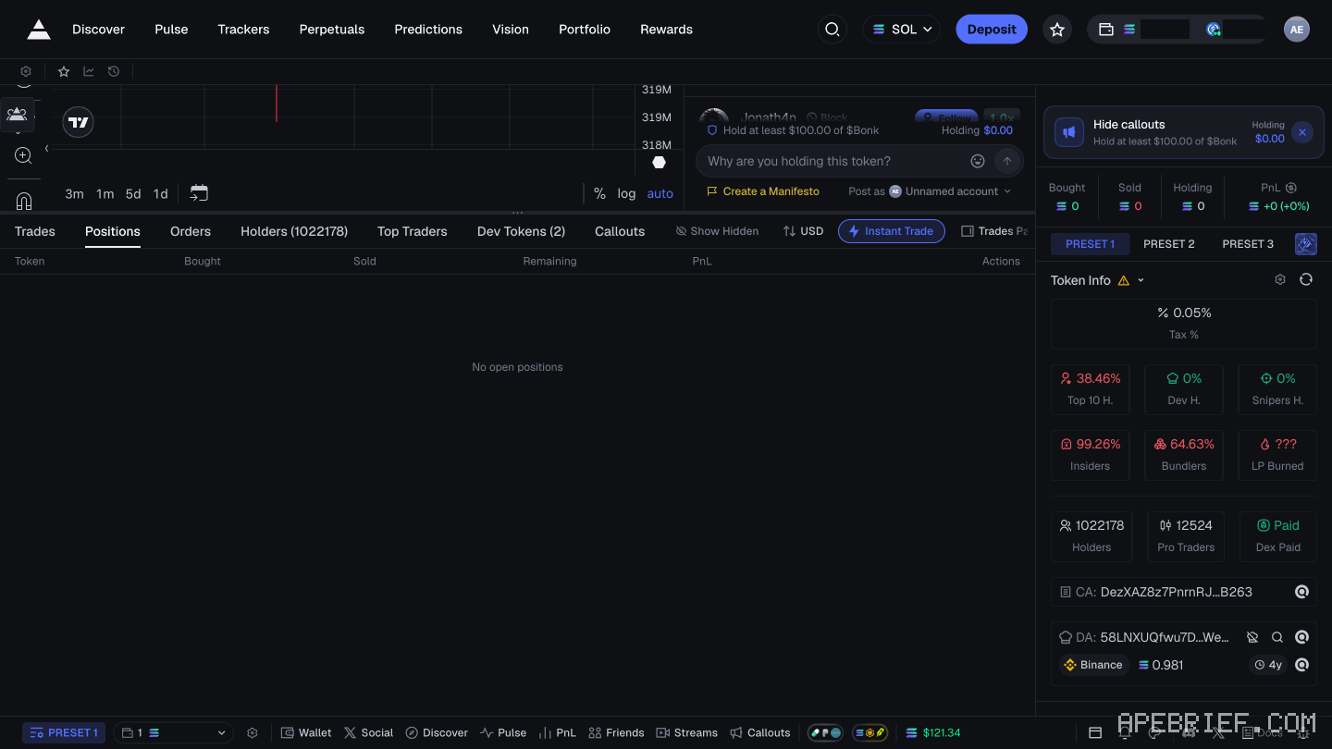The image size is (1332, 749).
Task: Search the DA address with magnifier icon
Action: (x=1277, y=637)
